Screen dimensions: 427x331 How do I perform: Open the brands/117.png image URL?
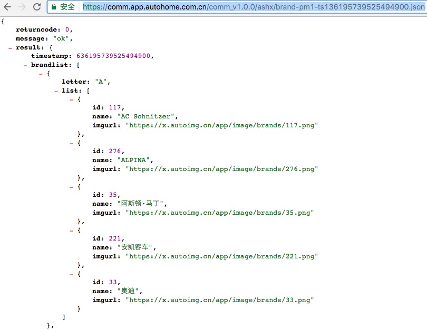(x=221, y=126)
